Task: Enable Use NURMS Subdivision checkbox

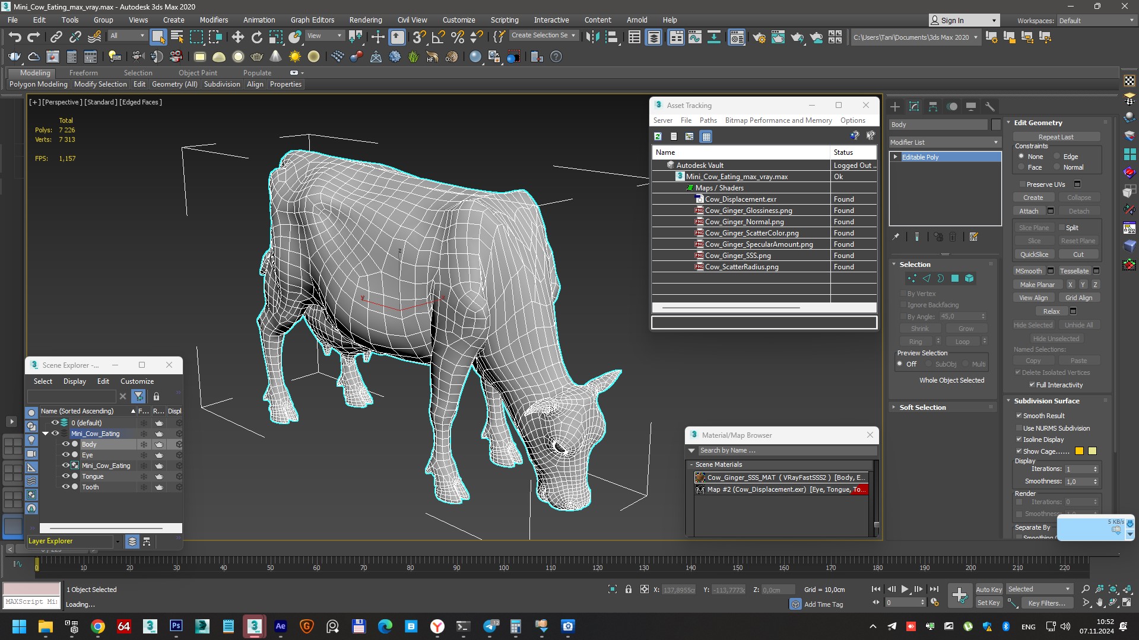Action: coord(1019,428)
